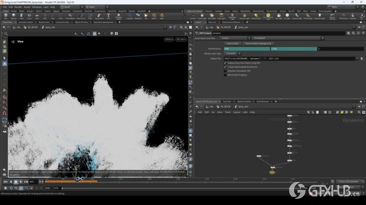Screen dimensions: 366x205
Task: Select the Spray Paint shelf tool
Action: [99, 16]
